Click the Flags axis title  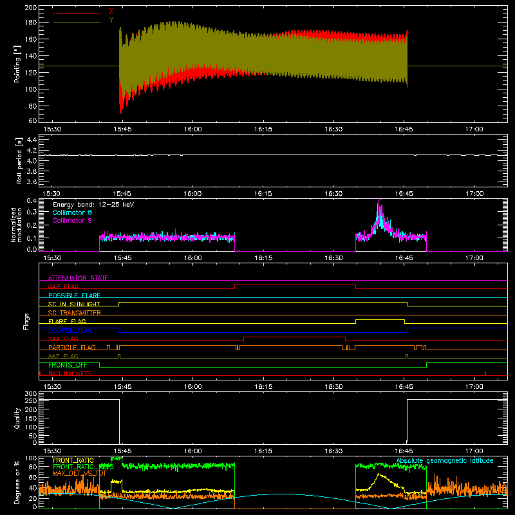pyautogui.click(x=26, y=321)
